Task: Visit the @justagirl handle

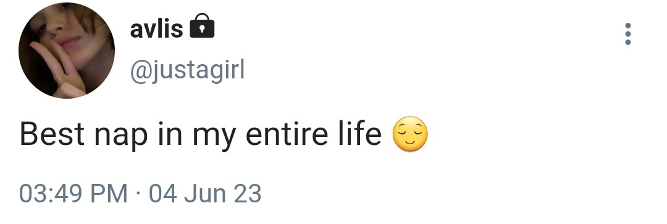Action: coord(187,72)
